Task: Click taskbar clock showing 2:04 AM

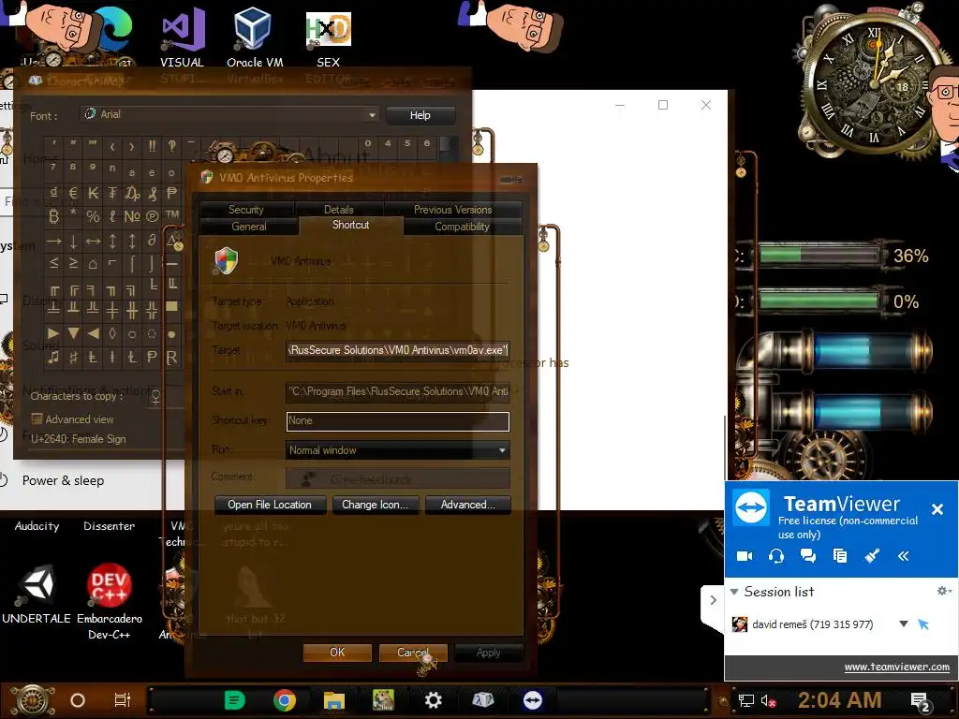Action: click(840, 700)
